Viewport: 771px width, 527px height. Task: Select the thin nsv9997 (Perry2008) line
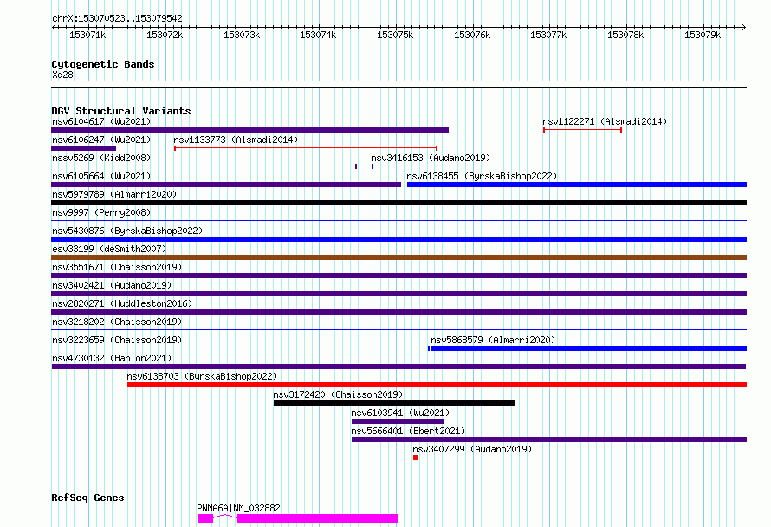(x=398, y=220)
